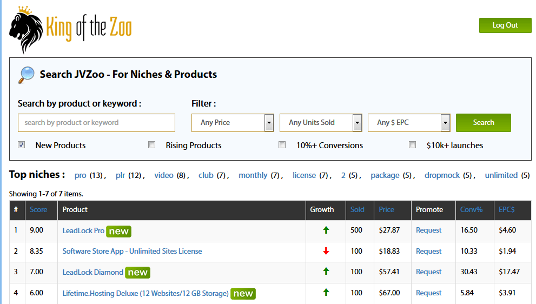This screenshot has width=536, height=304.
Task: Click the magnifying glass search icon
Action: 27,75
